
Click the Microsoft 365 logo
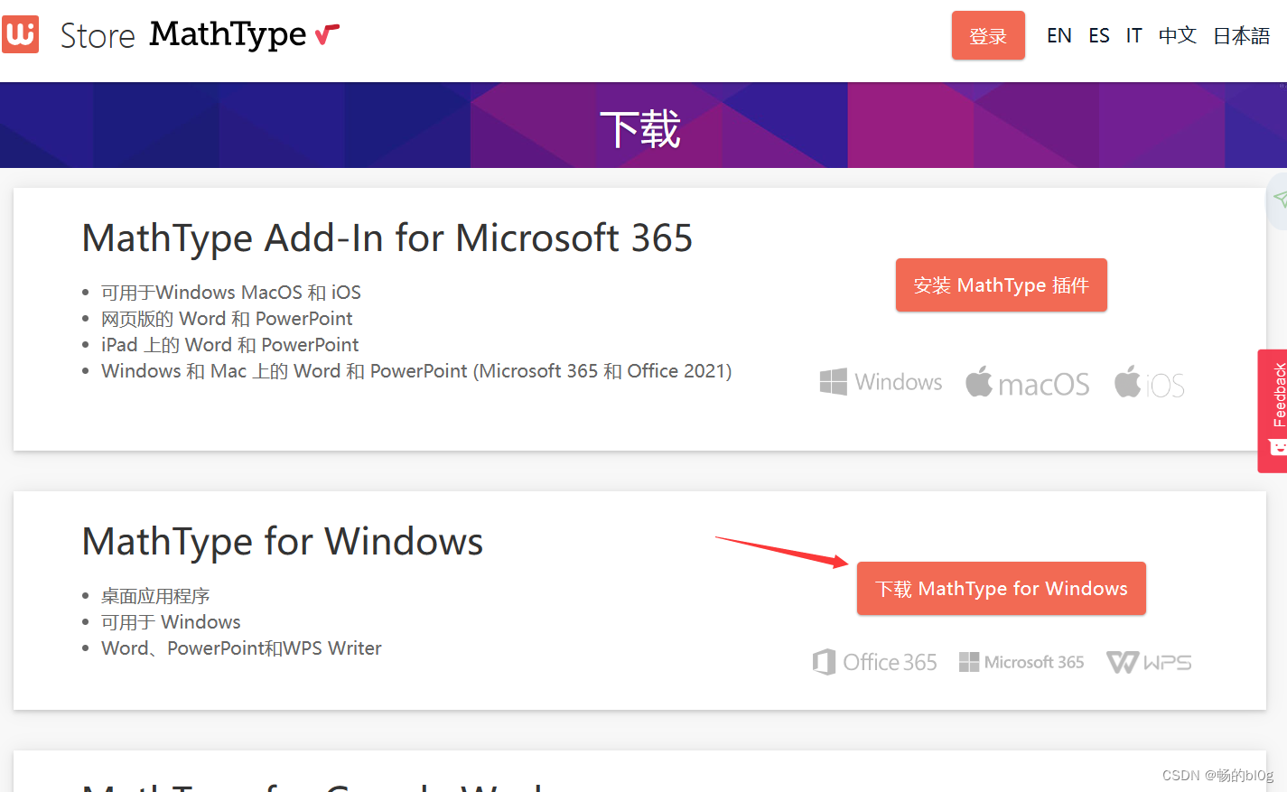1021,662
